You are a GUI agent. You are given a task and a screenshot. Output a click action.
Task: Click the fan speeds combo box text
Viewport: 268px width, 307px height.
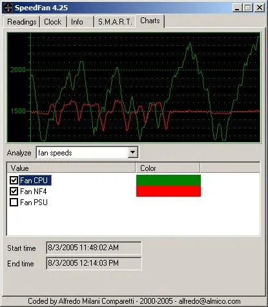55,153
